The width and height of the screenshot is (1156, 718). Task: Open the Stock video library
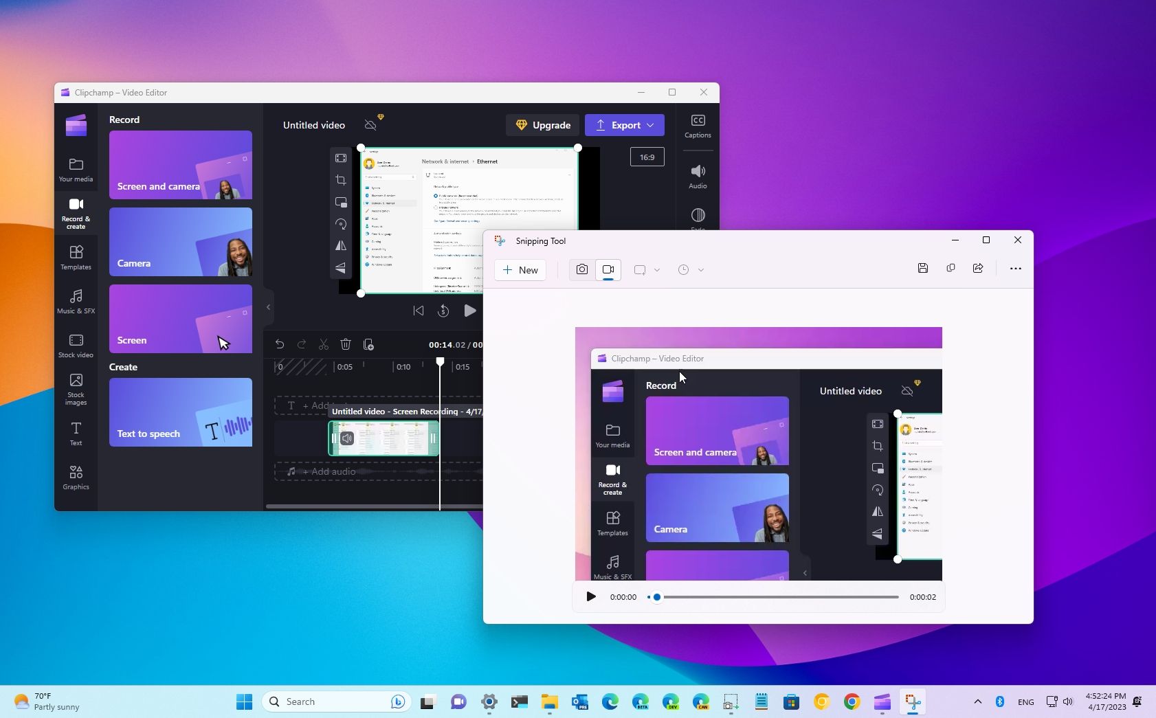tap(76, 345)
